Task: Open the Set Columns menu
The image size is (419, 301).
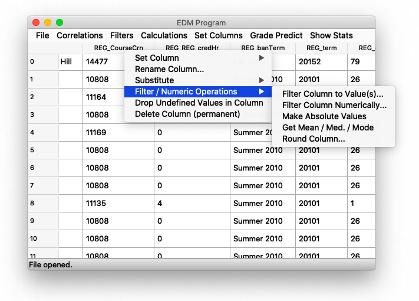Action: pos(218,35)
